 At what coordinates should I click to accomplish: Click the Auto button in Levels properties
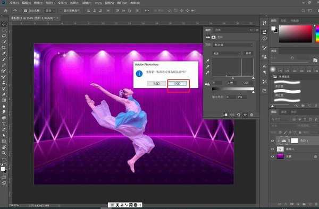coord(248,54)
